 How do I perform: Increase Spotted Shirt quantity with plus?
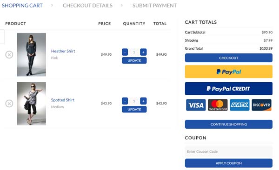click(143, 101)
